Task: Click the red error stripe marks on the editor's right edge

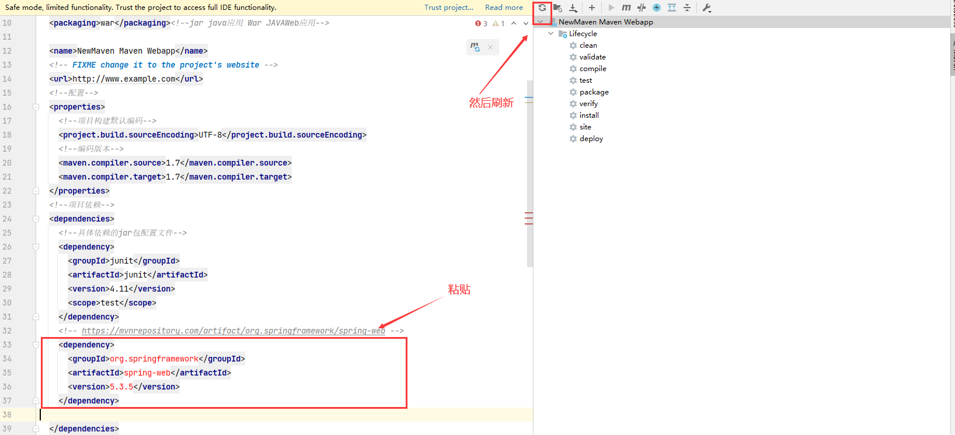Action: pyautogui.click(x=529, y=218)
